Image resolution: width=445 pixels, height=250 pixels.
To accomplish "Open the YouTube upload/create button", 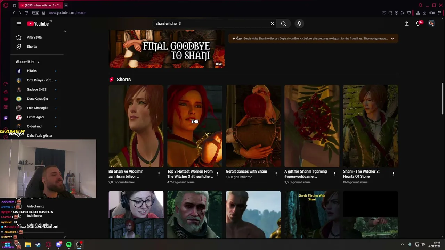I will 407,24.
